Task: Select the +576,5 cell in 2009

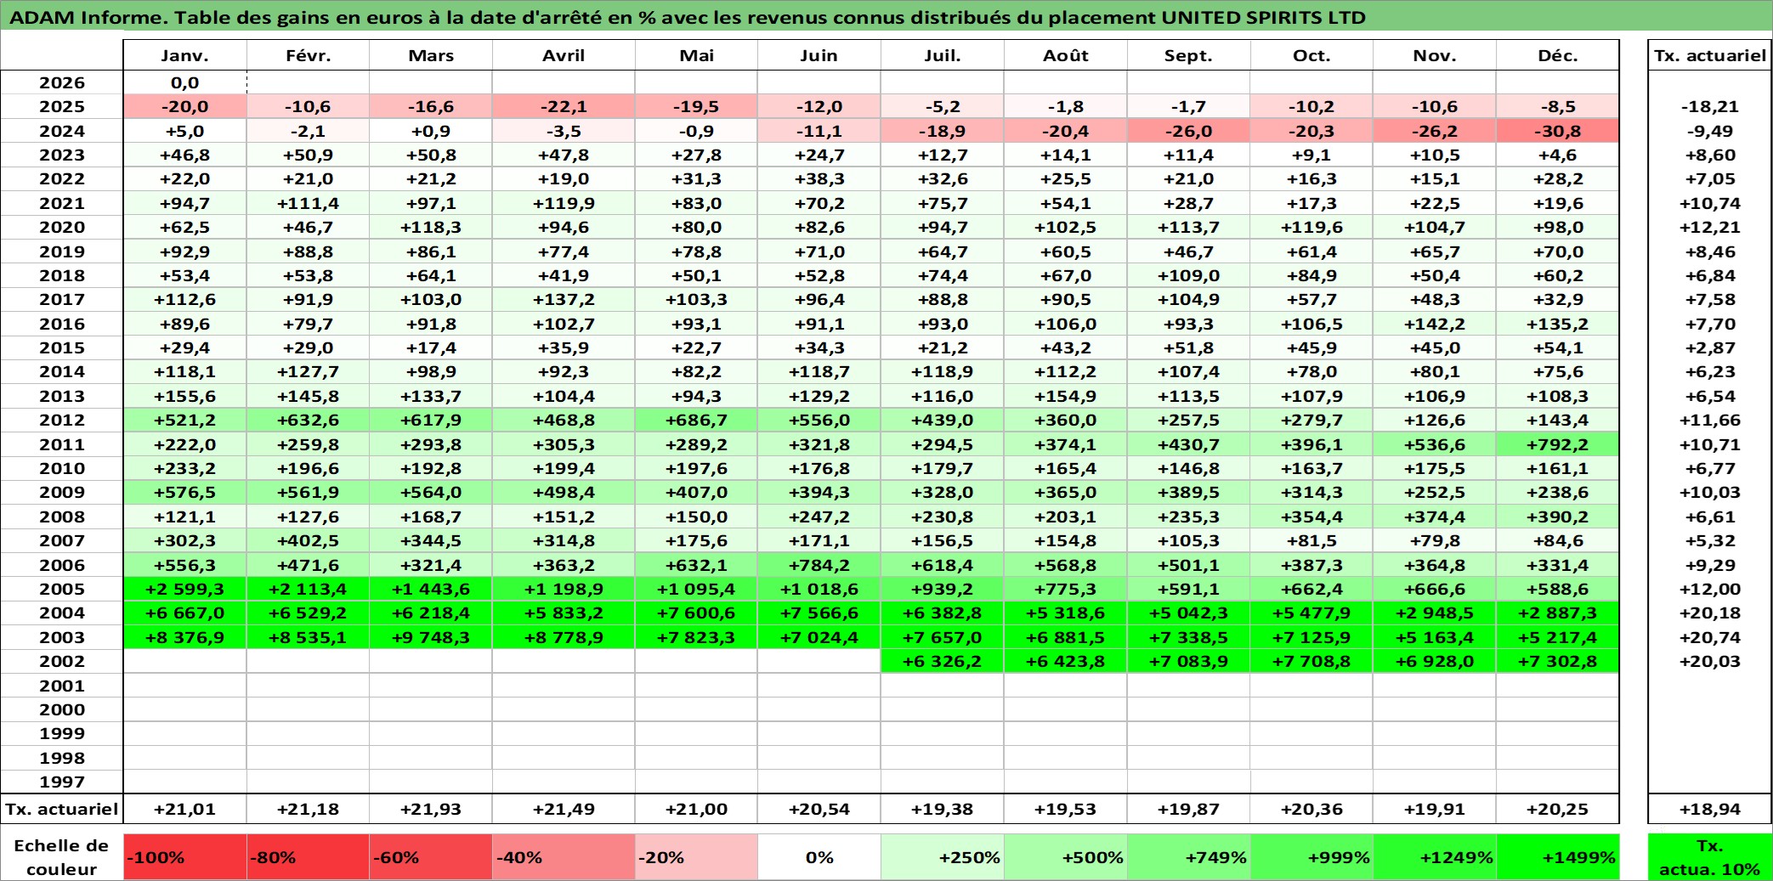Action: (x=185, y=492)
